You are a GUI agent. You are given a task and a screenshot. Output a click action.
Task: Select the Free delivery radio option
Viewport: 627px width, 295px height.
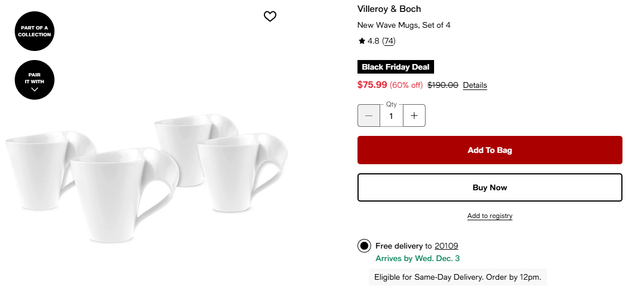(x=364, y=246)
